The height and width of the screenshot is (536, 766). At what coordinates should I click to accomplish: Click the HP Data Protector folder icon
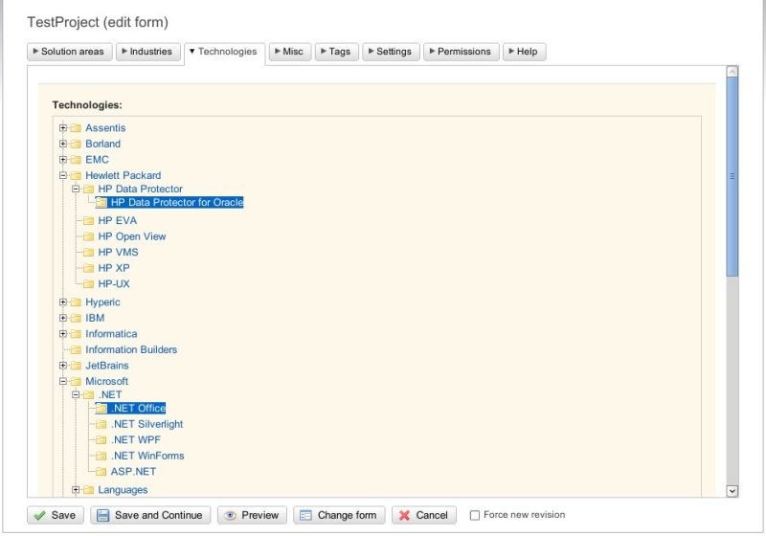[x=88, y=189]
